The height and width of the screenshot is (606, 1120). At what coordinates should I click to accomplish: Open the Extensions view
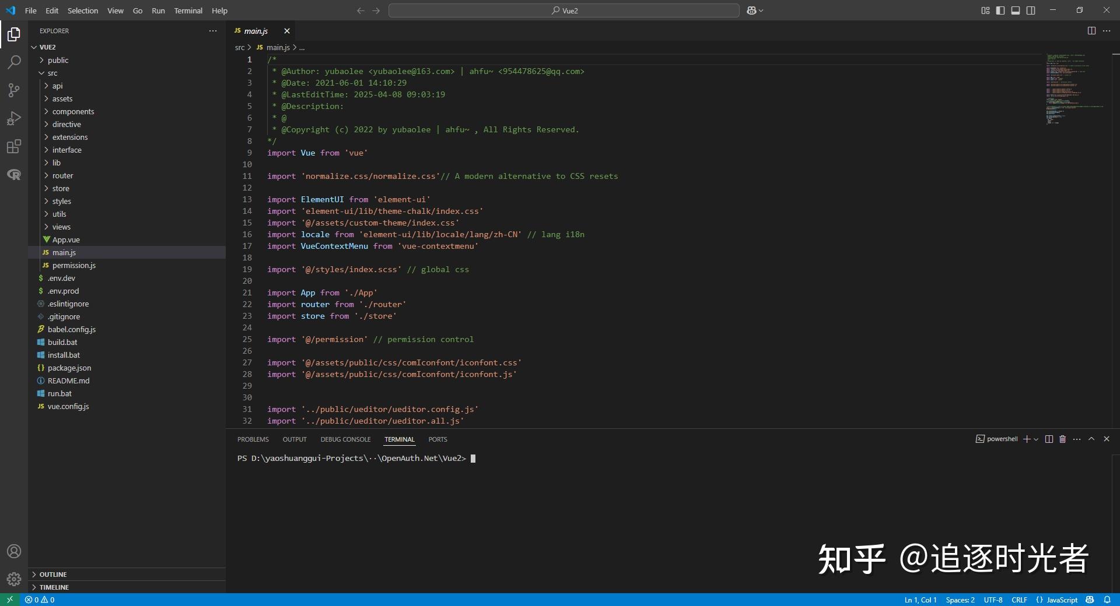14,146
